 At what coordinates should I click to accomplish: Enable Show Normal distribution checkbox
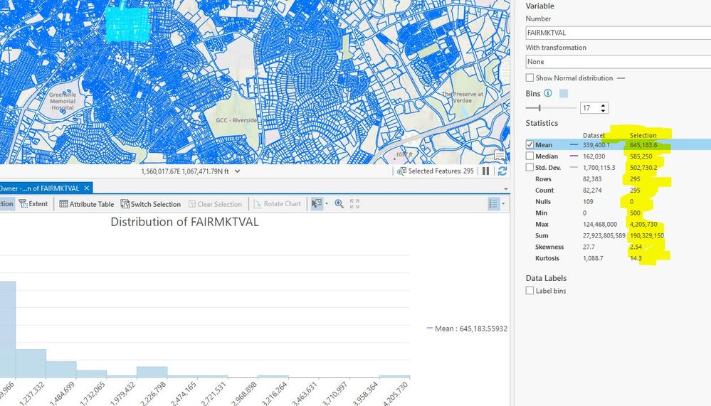click(530, 78)
